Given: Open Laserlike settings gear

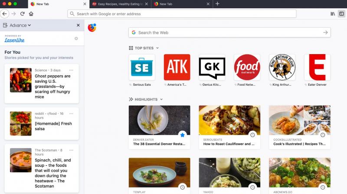Looking at the screenshot, I should coord(76,39).
